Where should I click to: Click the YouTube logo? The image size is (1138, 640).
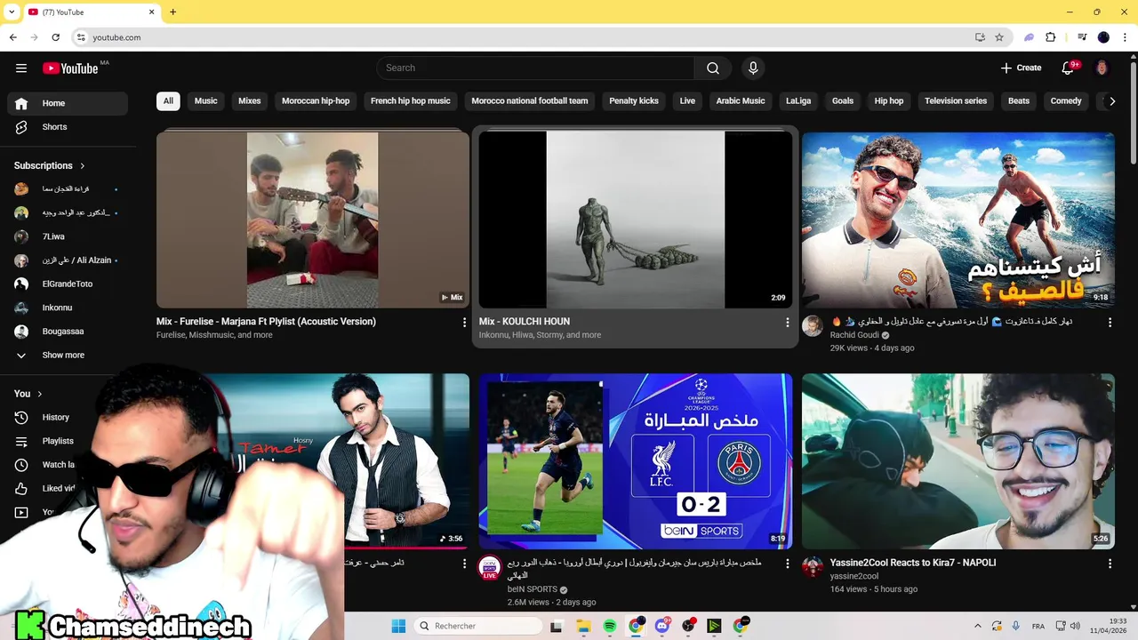click(70, 68)
